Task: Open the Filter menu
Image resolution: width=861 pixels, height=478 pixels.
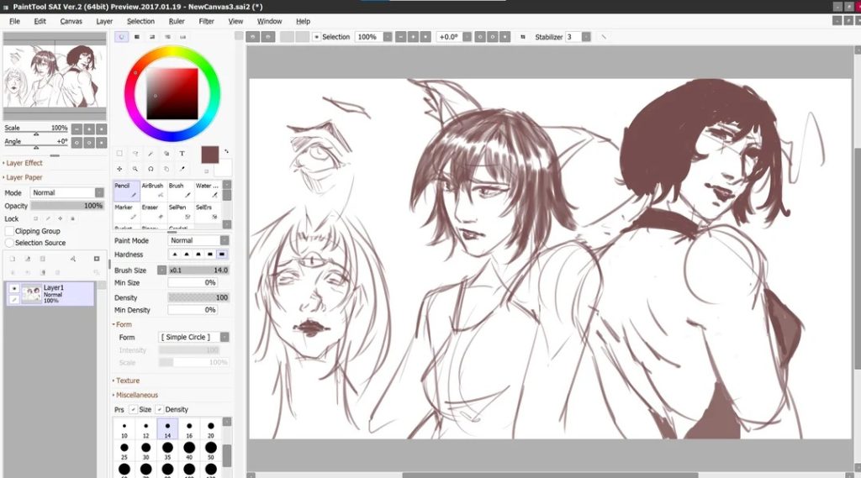Action: click(206, 21)
